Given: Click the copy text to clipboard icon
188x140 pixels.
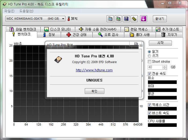Looking at the screenshot, I should tap(110, 19).
